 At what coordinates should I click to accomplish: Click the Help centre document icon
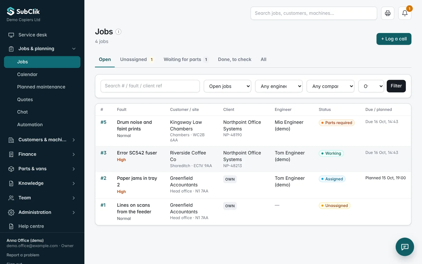(x=11, y=226)
